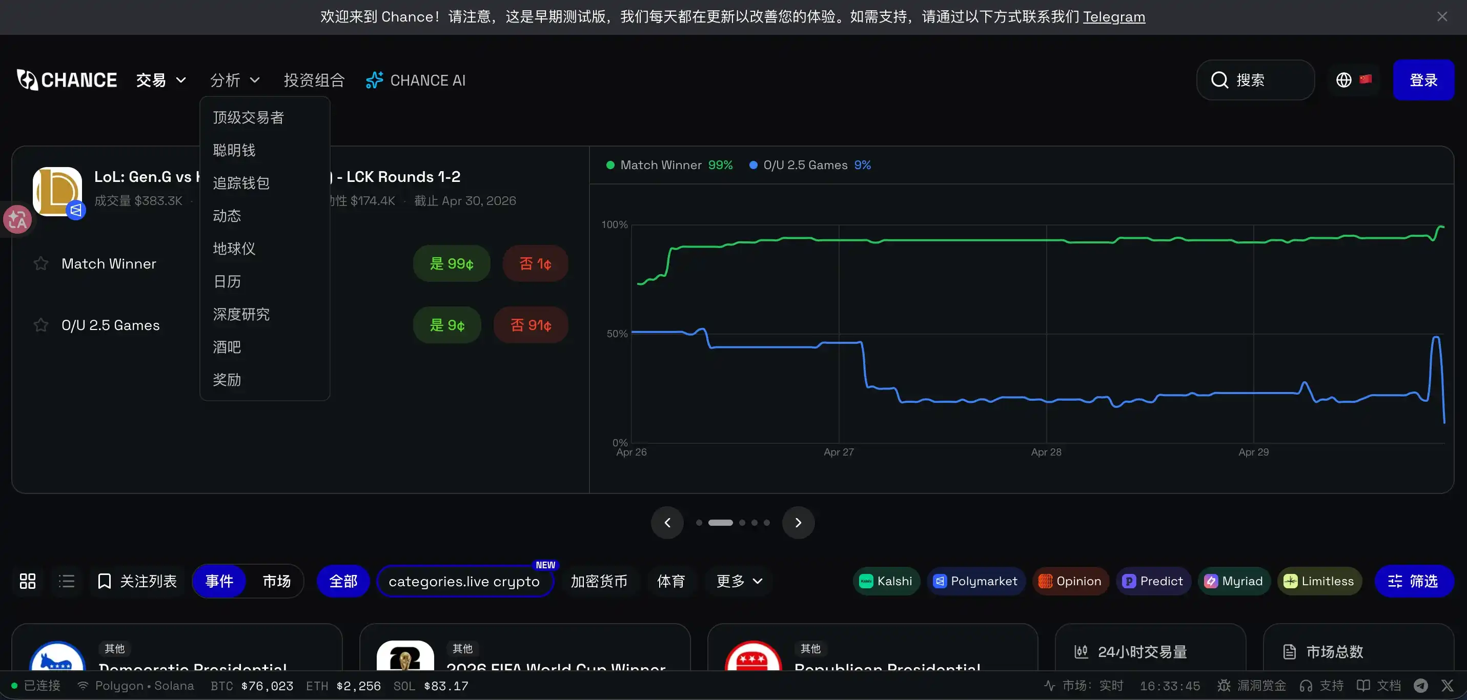Select 动态 menu entry

[x=265, y=216]
